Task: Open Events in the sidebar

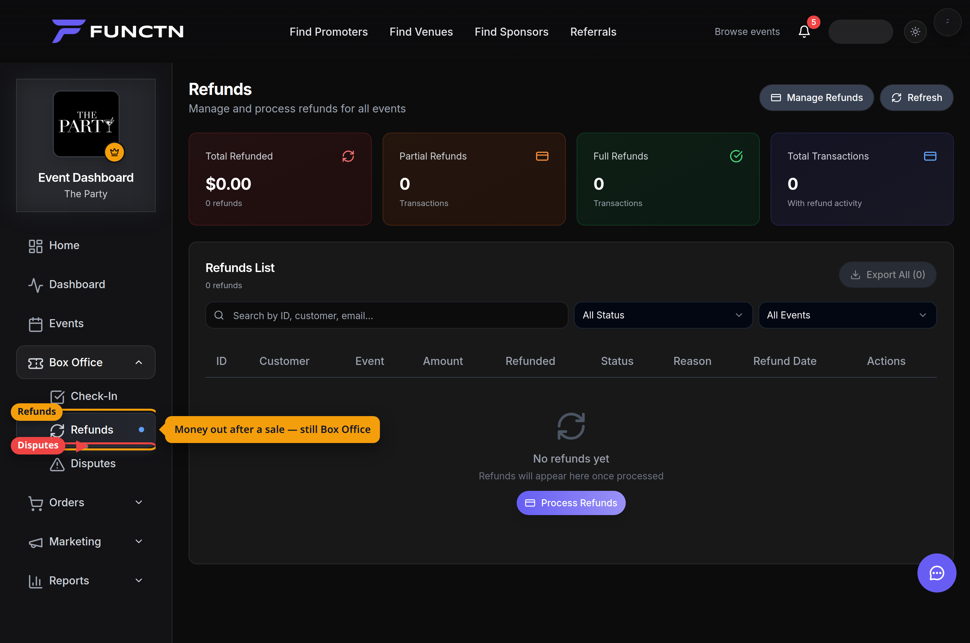Action: (86, 324)
